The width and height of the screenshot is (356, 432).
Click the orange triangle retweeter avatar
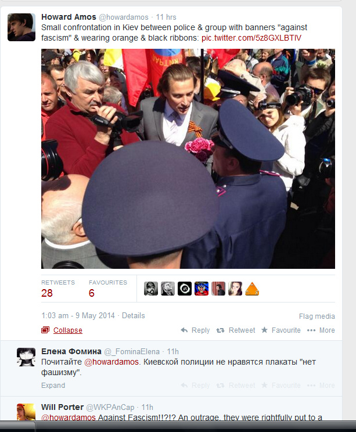(252, 289)
